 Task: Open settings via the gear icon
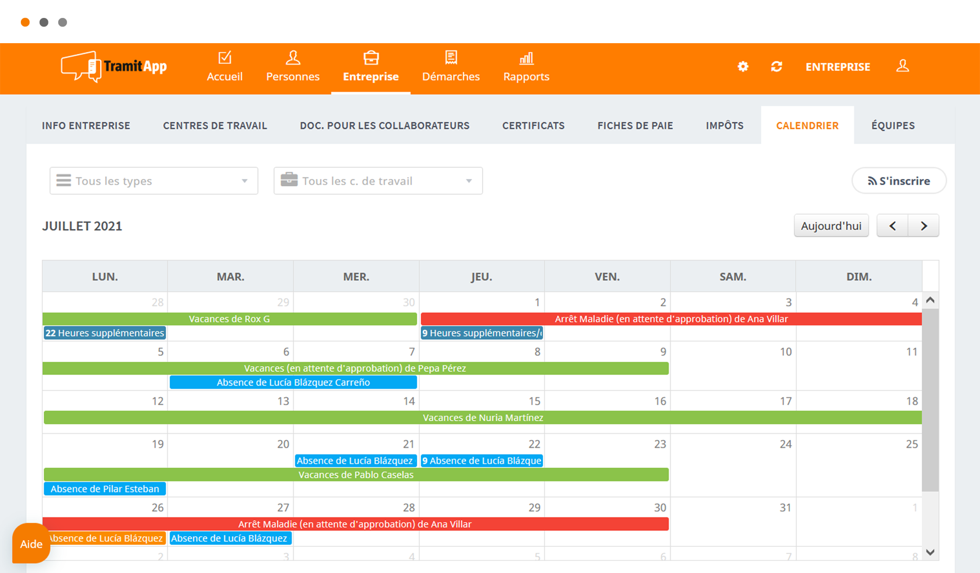[743, 66]
